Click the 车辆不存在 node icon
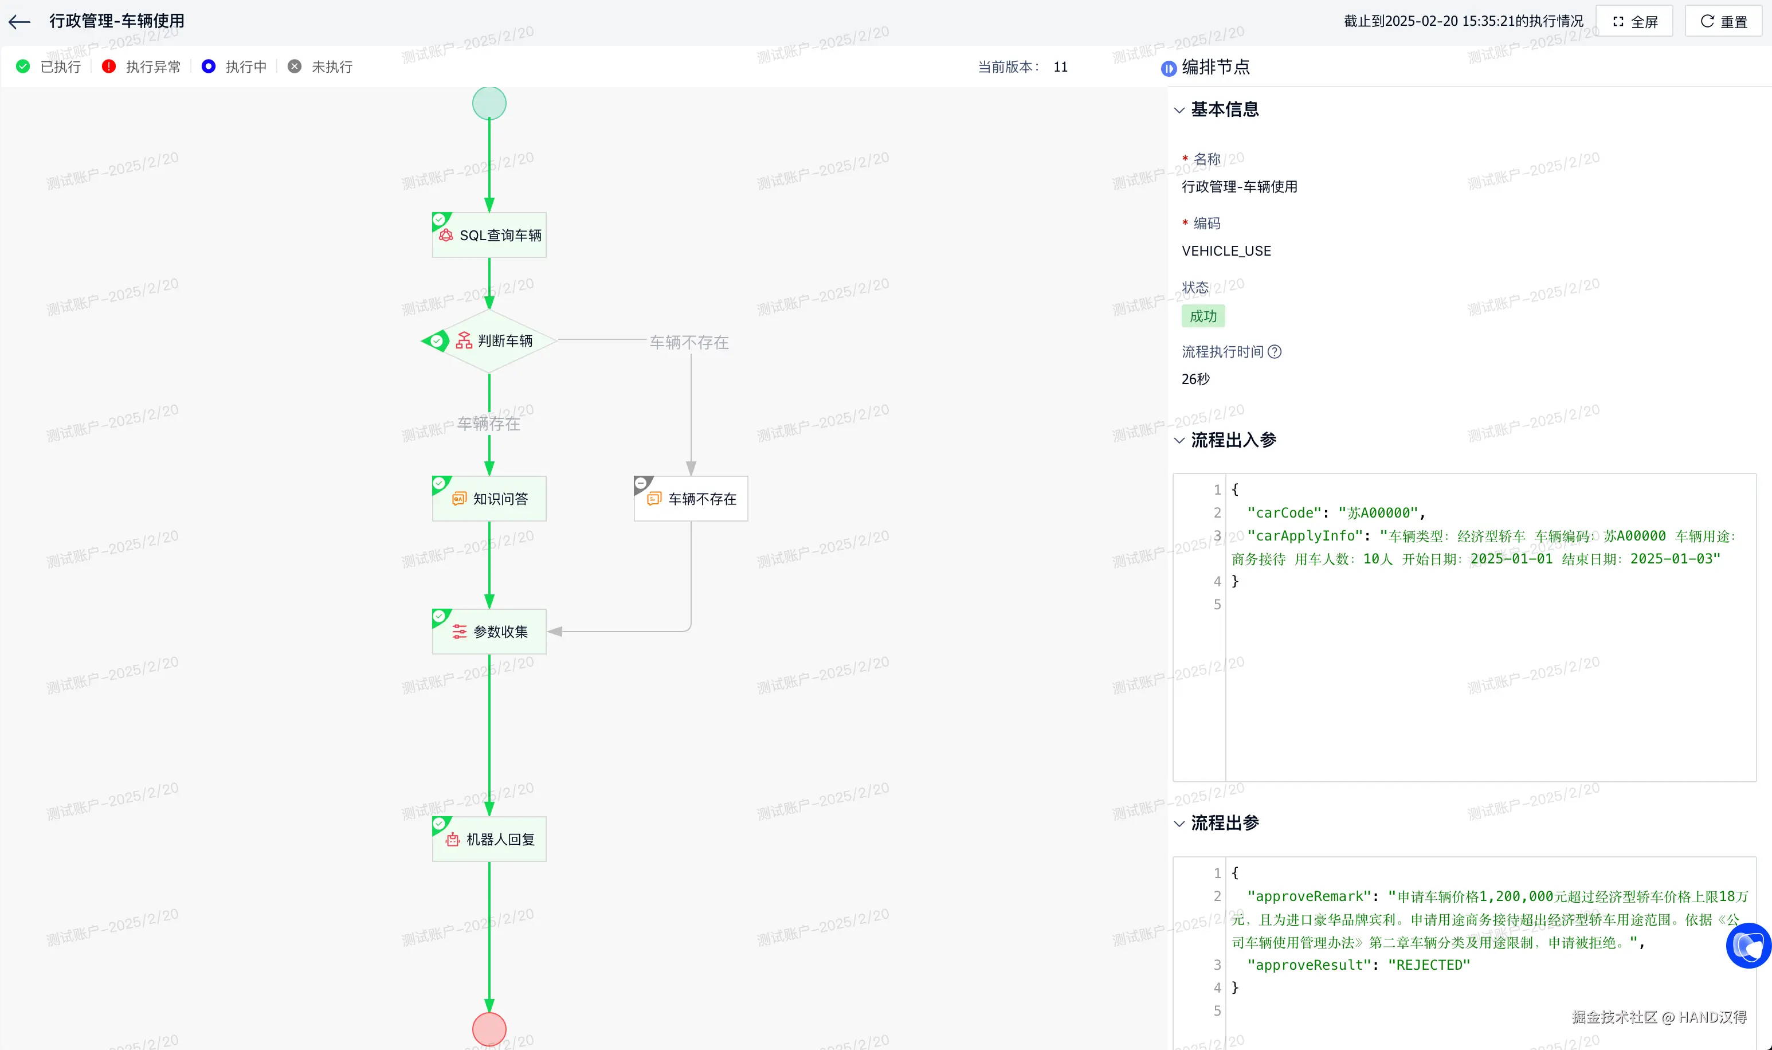This screenshot has width=1772, height=1050. click(654, 499)
